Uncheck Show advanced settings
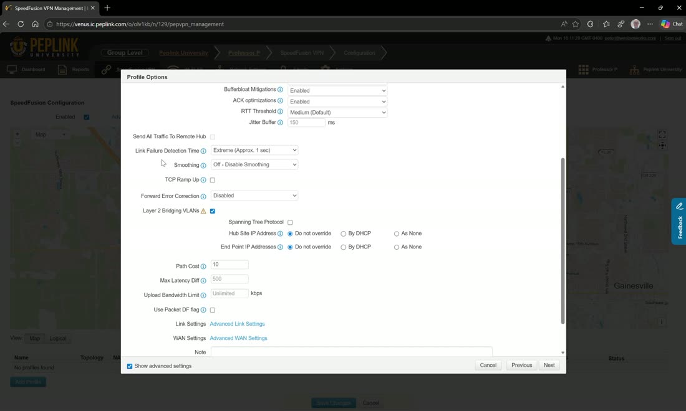The height and width of the screenshot is (411, 686). (x=130, y=366)
